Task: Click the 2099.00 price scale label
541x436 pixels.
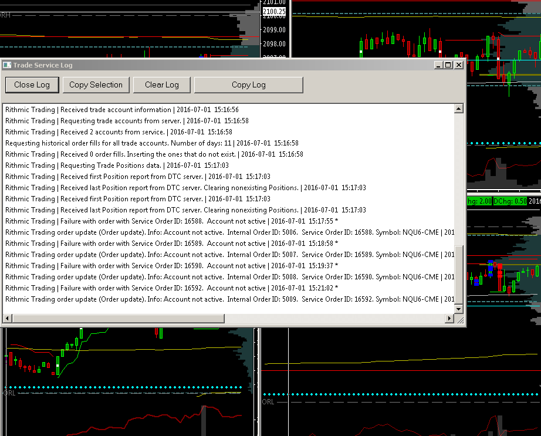Action: click(274, 30)
